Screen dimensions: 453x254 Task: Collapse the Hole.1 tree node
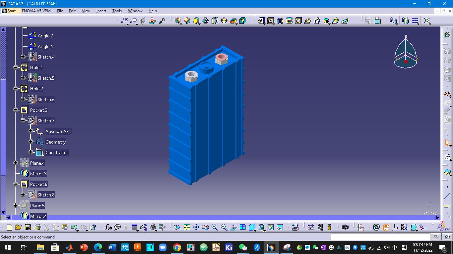pos(16,67)
